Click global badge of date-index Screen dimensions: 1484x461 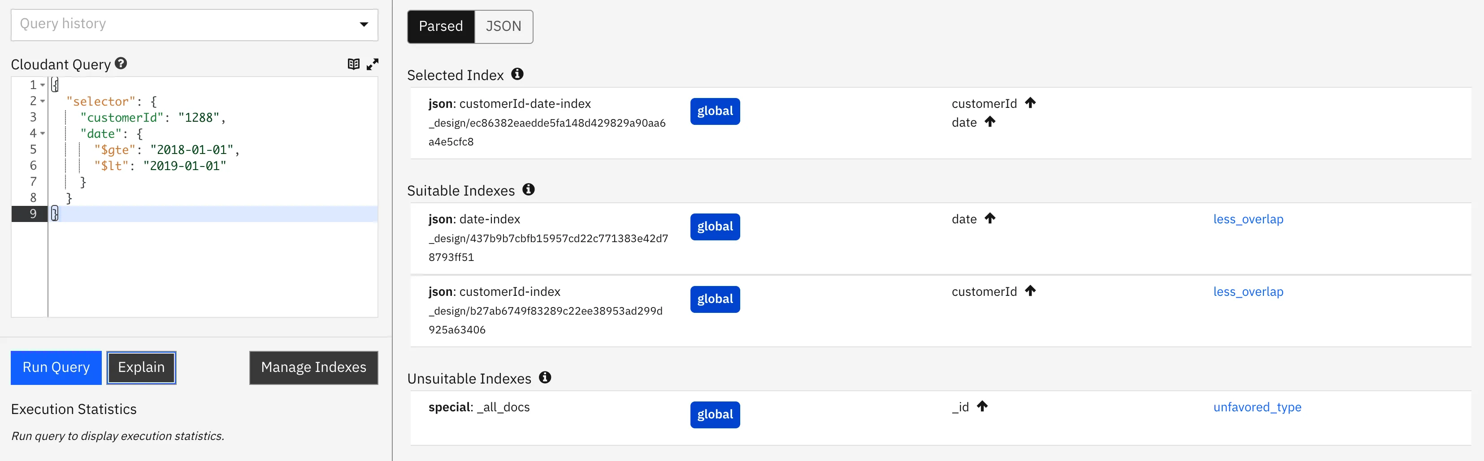point(715,226)
